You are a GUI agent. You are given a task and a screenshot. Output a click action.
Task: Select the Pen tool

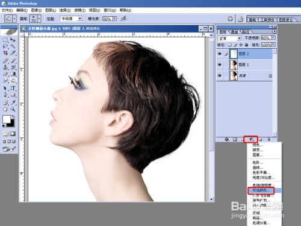[5, 95]
